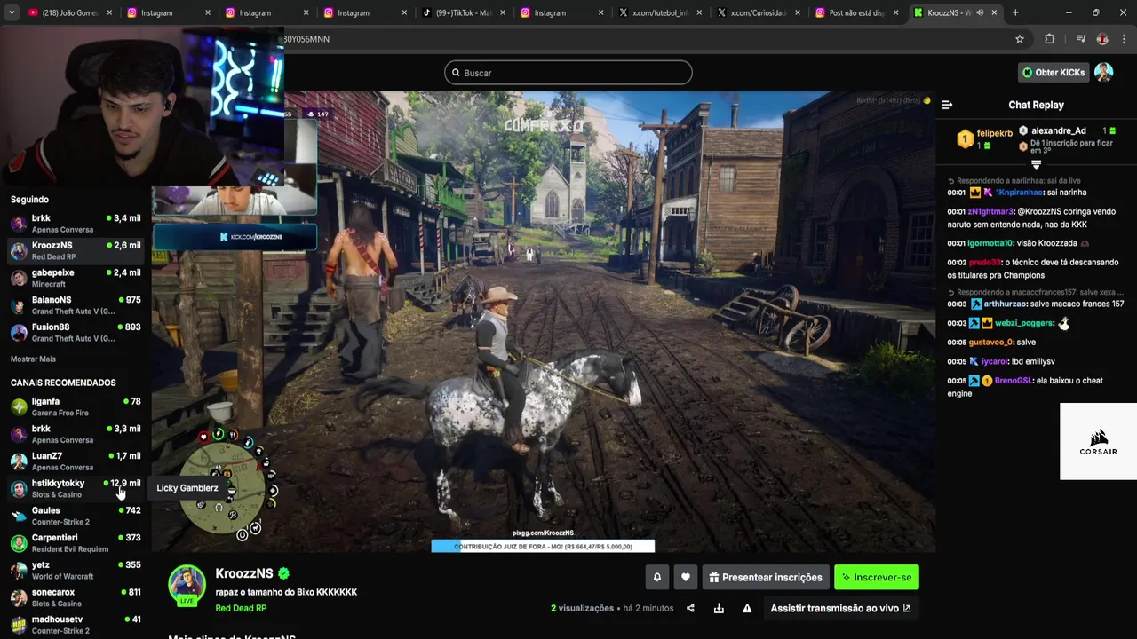Click the download clip icon
The image size is (1137, 639).
tap(719, 608)
